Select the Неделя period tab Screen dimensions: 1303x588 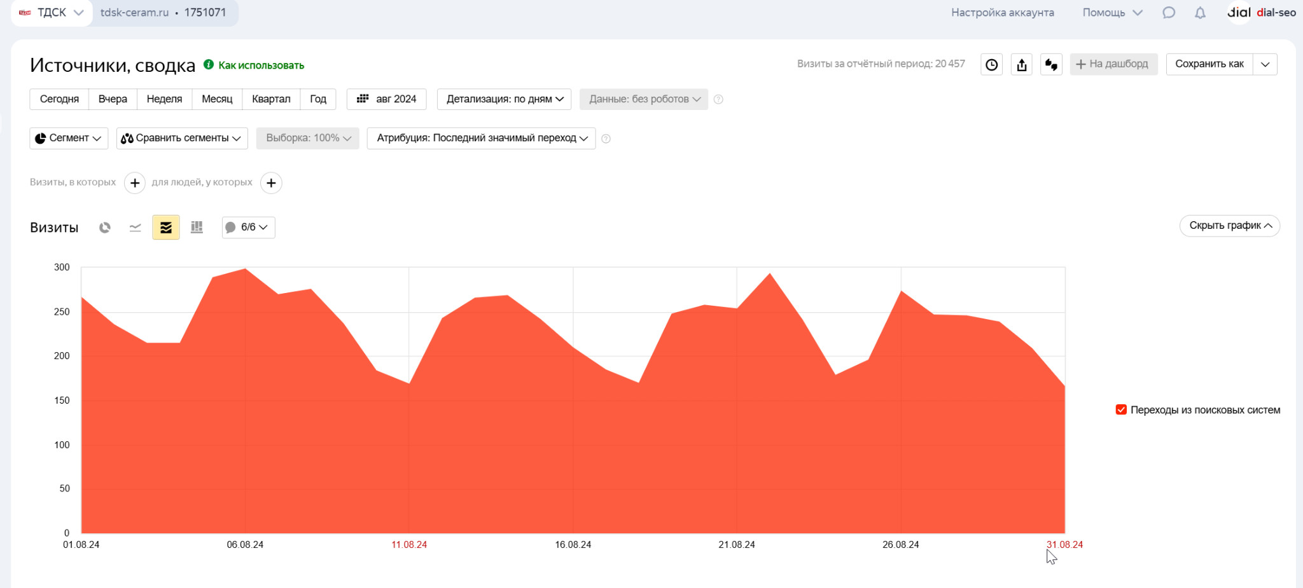164,99
